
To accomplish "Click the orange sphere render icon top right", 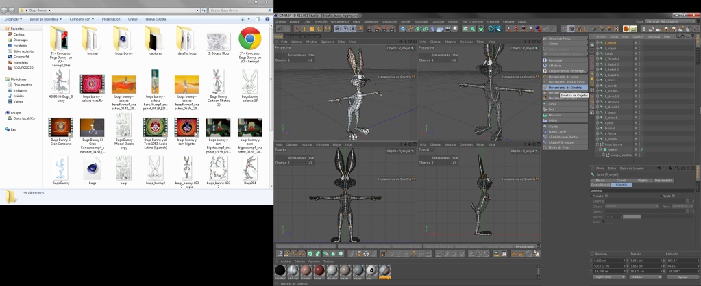I will point(626,29).
